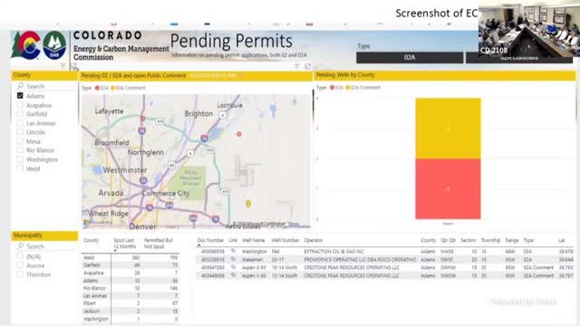Click the yellow 02A Comment bar segment
Screen dimensions: 580x326
[x=448, y=129]
